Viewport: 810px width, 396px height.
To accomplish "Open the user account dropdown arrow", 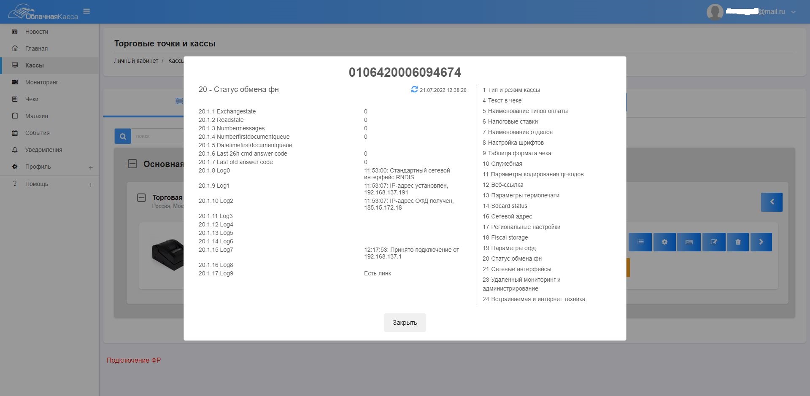I will (793, 12).
